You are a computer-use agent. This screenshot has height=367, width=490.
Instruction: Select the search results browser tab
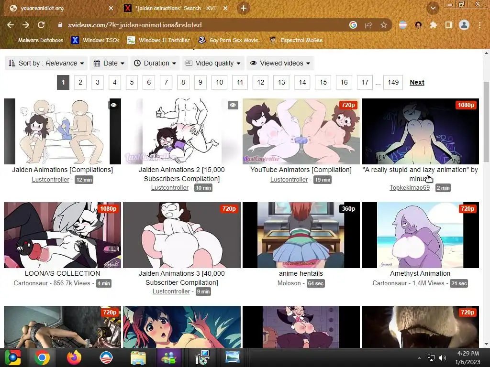click(x=175, y=9)
